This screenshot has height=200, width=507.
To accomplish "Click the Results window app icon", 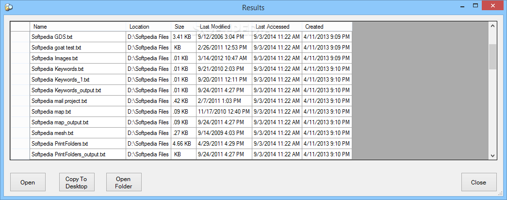I will tap(8, 7).
